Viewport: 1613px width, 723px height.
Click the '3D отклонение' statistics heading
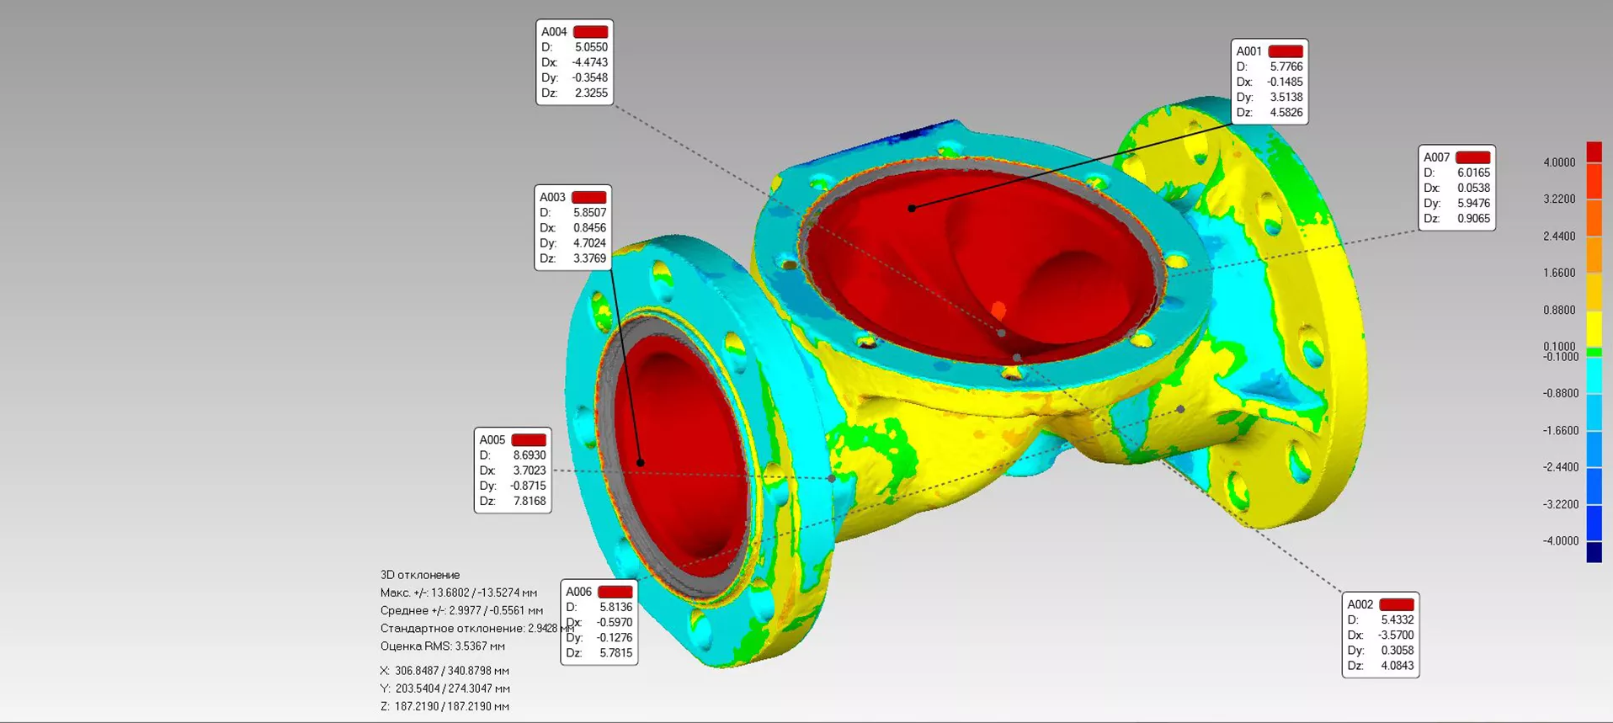coord(420,575)
